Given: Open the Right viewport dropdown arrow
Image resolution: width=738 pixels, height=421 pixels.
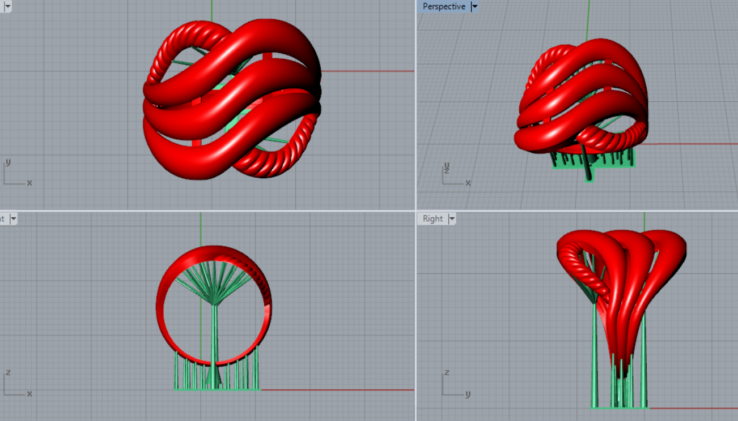Looking at the screenshot, I should point(452,219).
